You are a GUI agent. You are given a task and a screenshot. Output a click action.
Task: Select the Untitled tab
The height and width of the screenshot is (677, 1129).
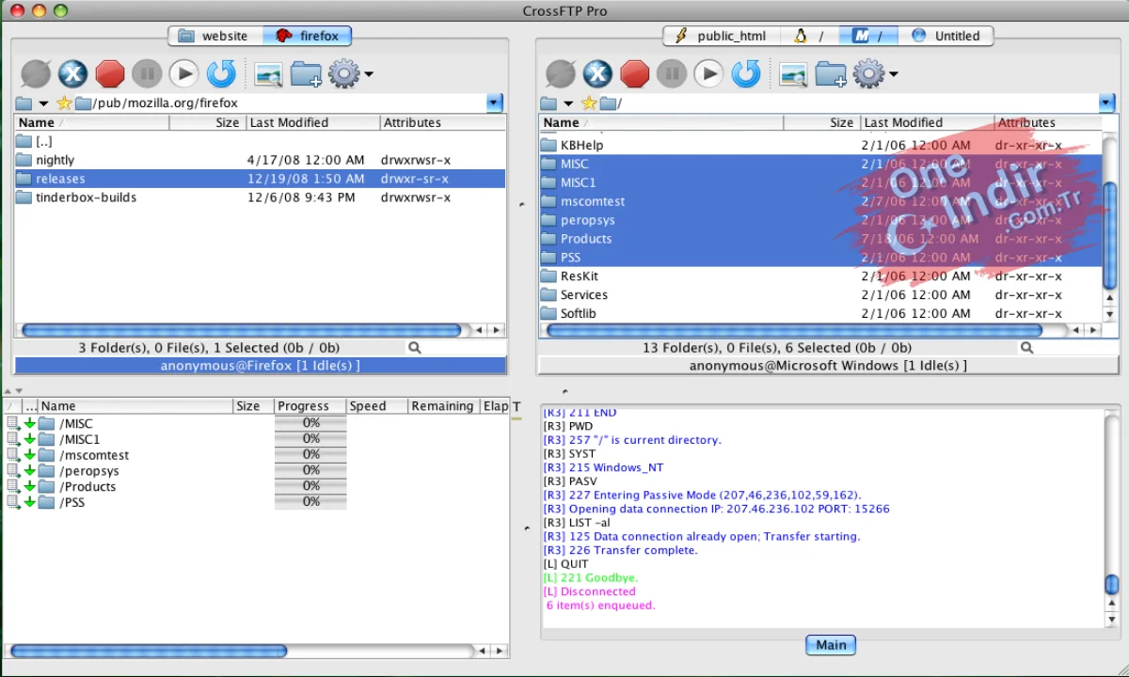pos(946,36)
